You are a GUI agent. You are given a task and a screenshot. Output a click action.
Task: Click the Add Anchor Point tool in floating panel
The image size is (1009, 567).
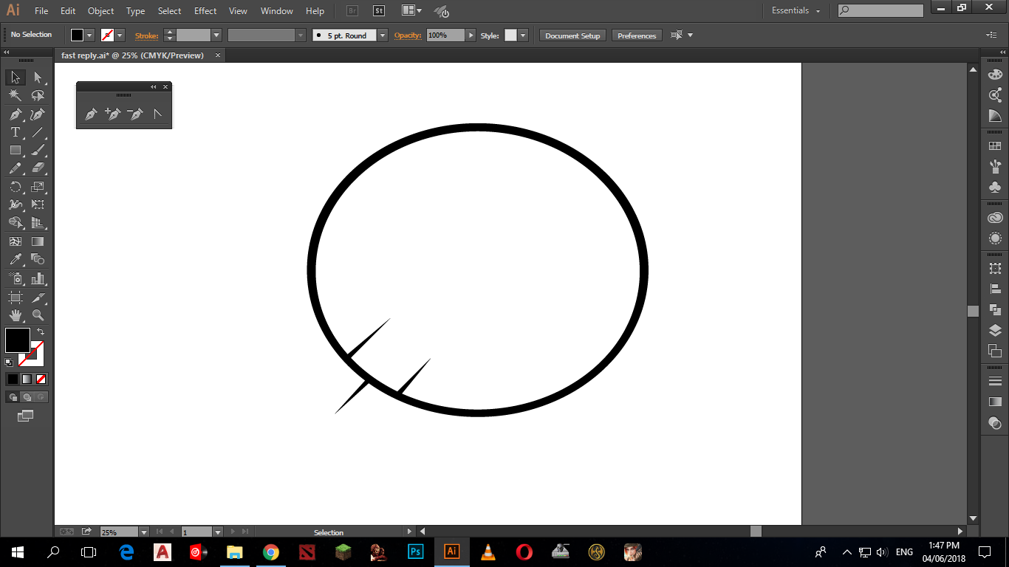click(x=112, y=114)
